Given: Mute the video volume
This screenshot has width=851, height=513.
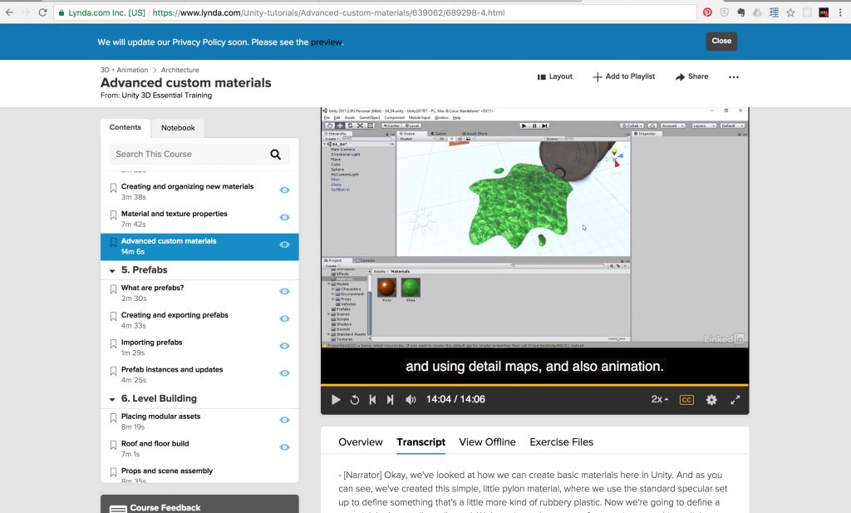Looking at the screenshot, I should coord(411,400).
